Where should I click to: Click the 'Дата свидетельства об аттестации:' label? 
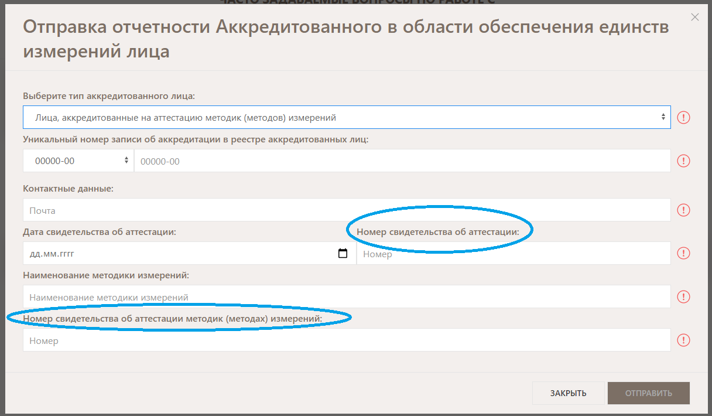coord(100,231)
